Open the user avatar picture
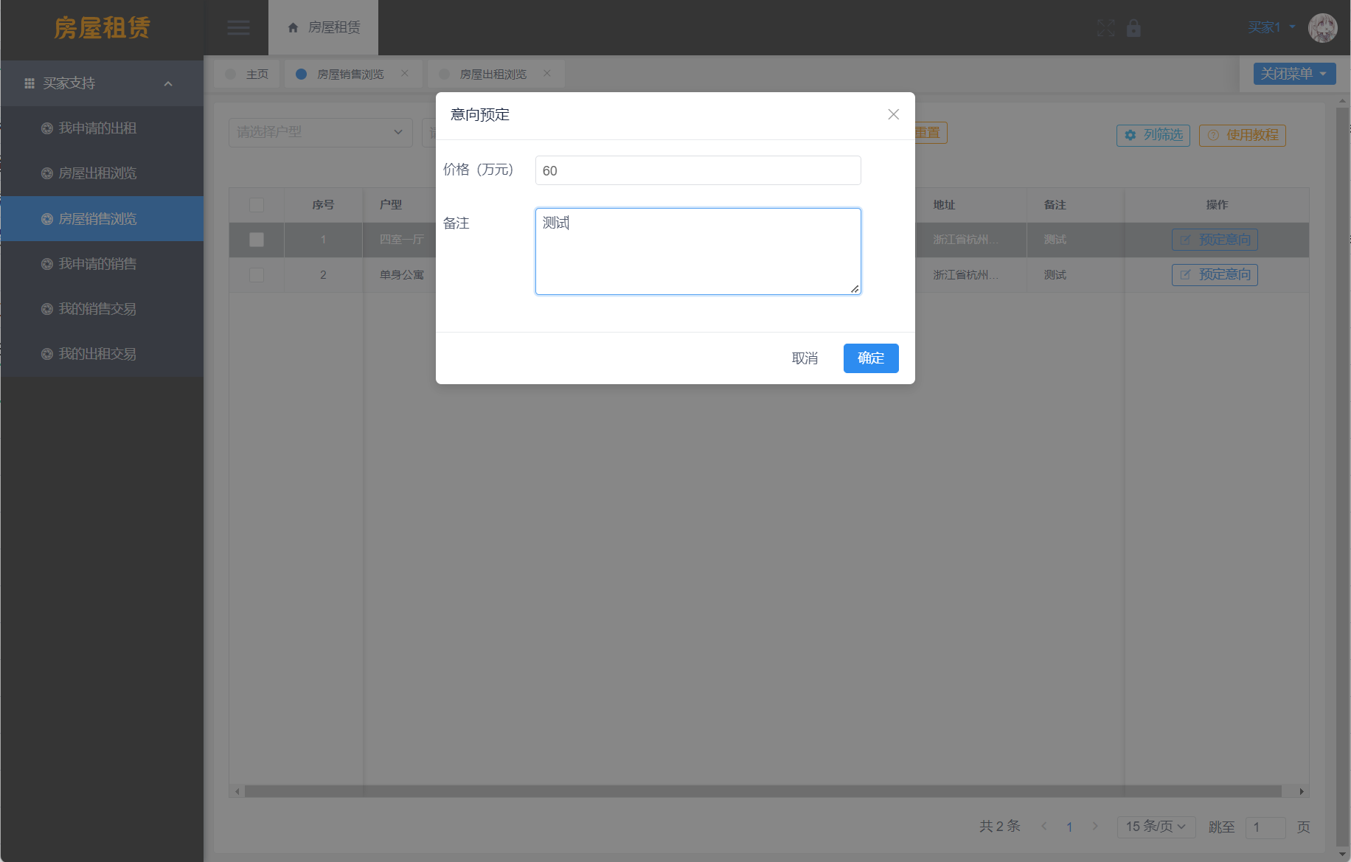The width and height of the screenshot is (1351, 862). click(x=1322, y=28)
